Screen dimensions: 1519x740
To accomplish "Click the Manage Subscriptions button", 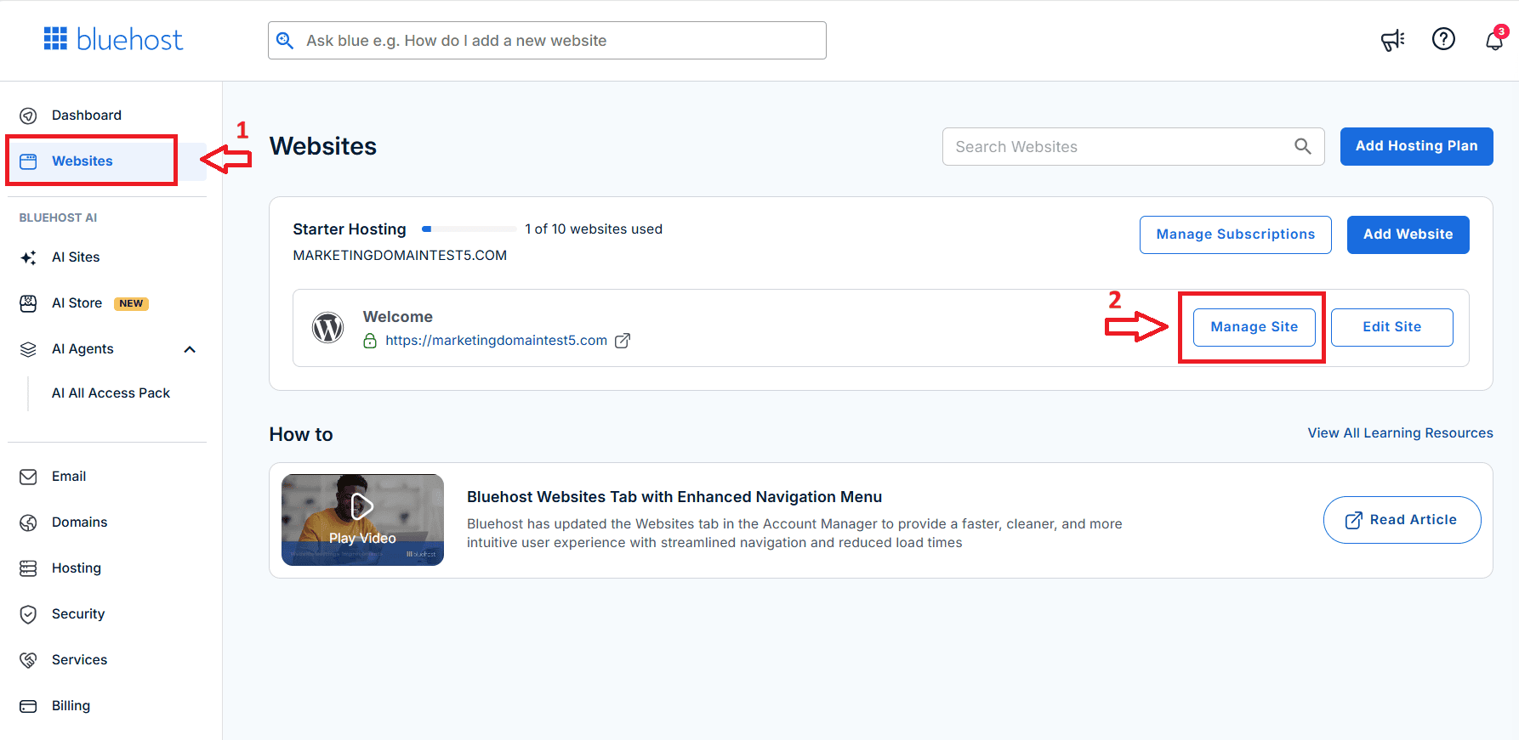I will point(1236,234).
